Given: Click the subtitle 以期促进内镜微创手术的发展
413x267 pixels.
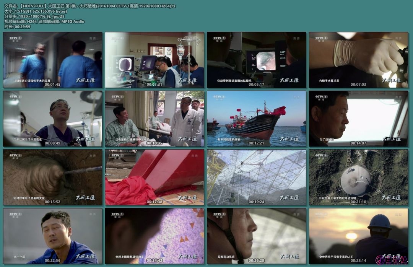Looking at the screenshot, I should [x=32, y=81].
